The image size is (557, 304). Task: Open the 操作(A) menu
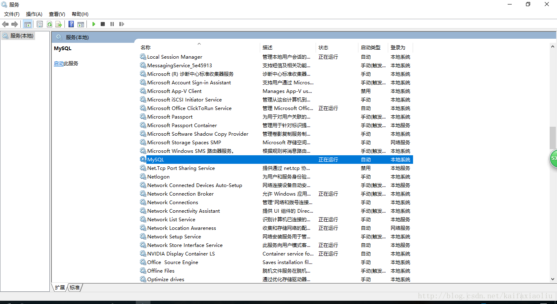pos(34,14)
